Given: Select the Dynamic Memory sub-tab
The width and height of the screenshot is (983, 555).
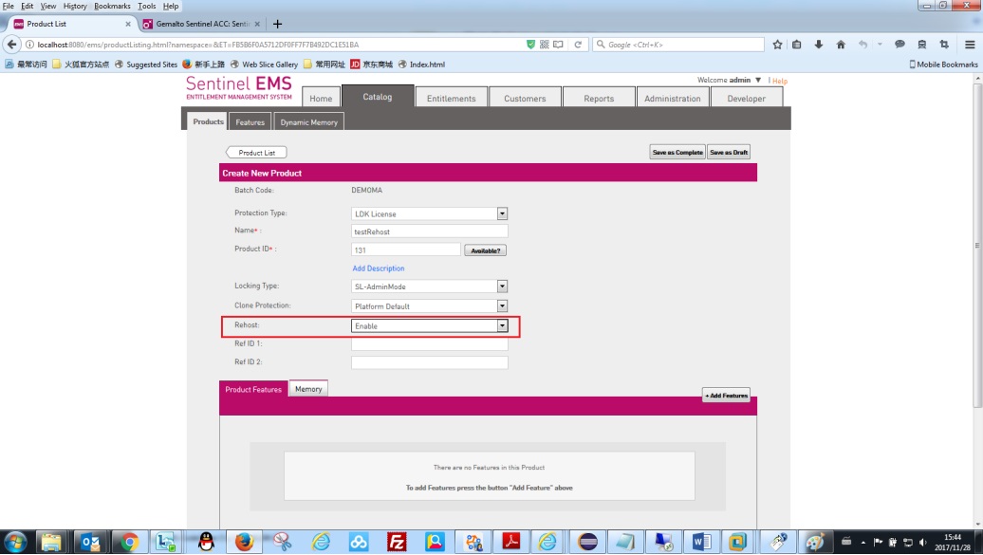Looking at the screenshot, I should coord(308,122).
